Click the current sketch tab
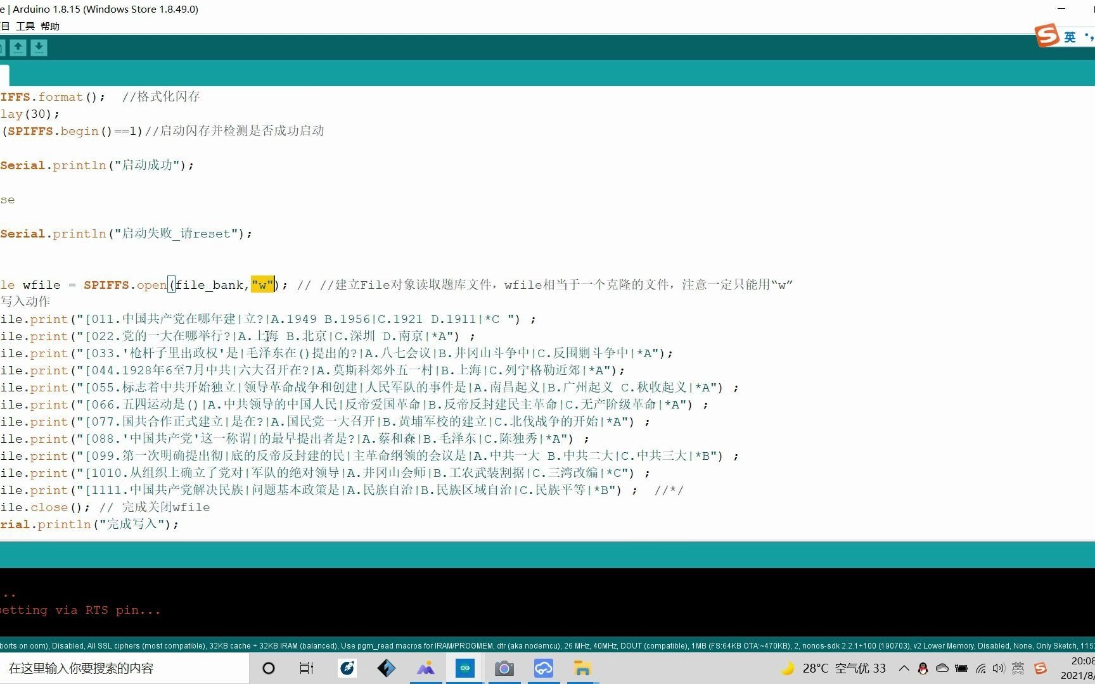 click(x=4, y=75)
